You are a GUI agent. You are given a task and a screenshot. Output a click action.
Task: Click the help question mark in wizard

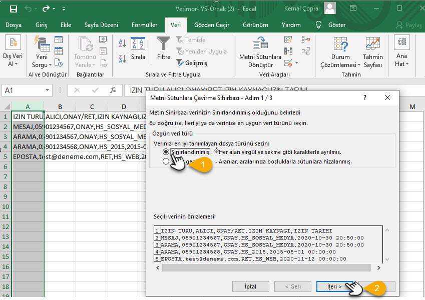[x=365, y=97]
